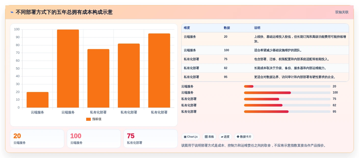
Task: Click the 指标值 legend label
Action: (x=97, y=119)
